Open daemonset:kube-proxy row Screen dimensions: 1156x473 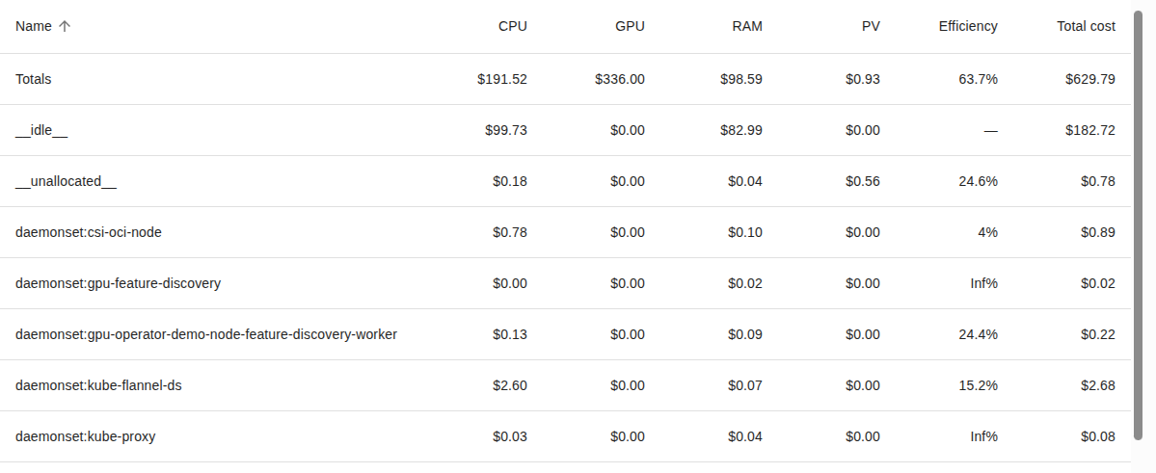point(565,437)
